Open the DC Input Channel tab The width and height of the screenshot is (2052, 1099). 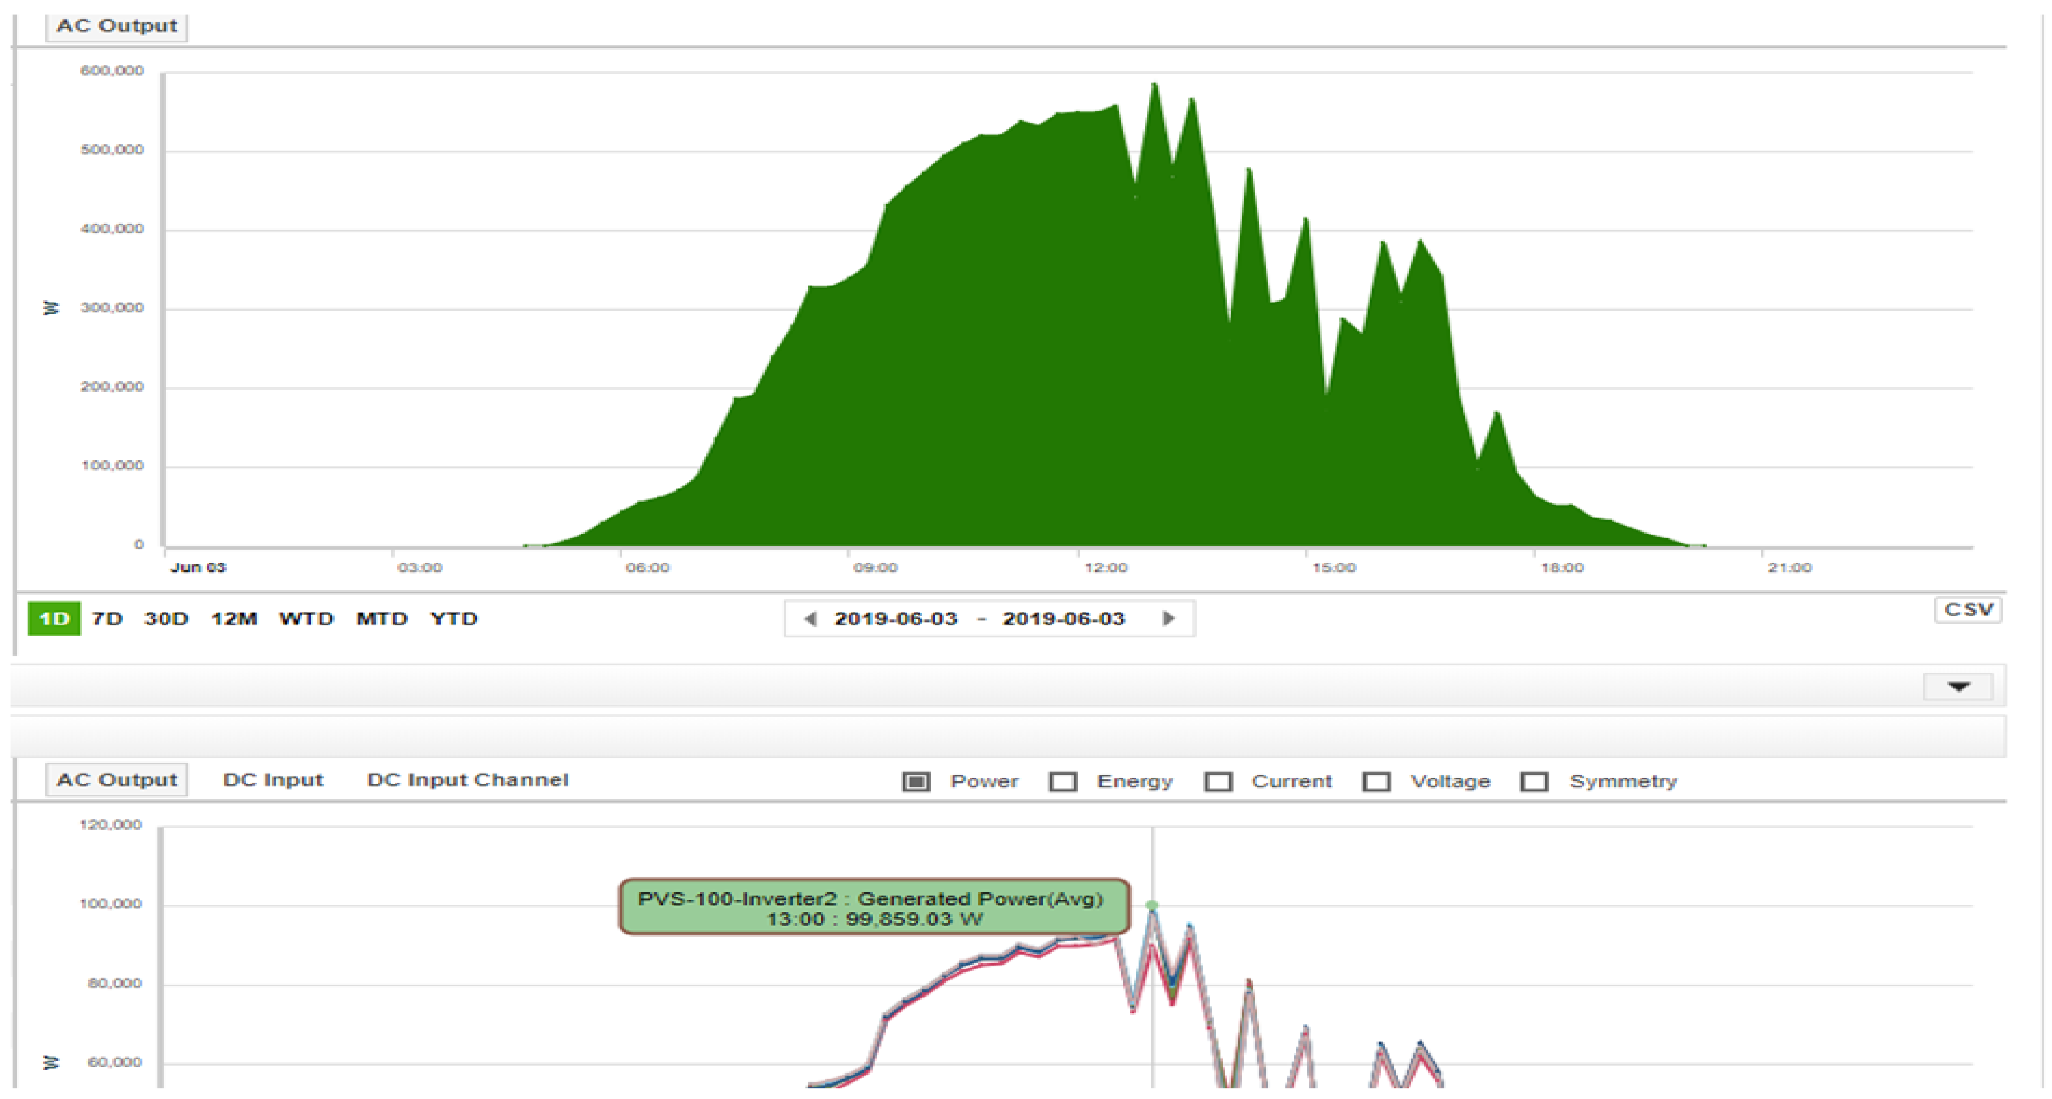click(x=467, y=780)
